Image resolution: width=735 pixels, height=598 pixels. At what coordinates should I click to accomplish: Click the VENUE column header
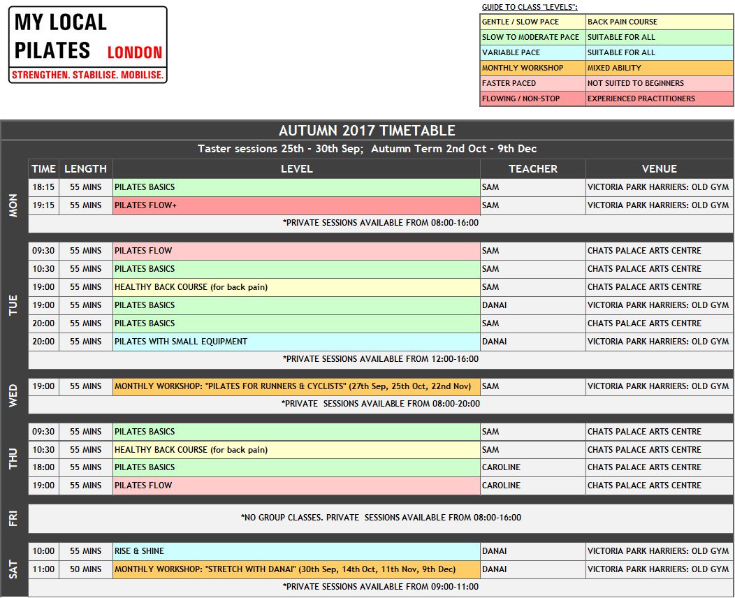[660, 169]
